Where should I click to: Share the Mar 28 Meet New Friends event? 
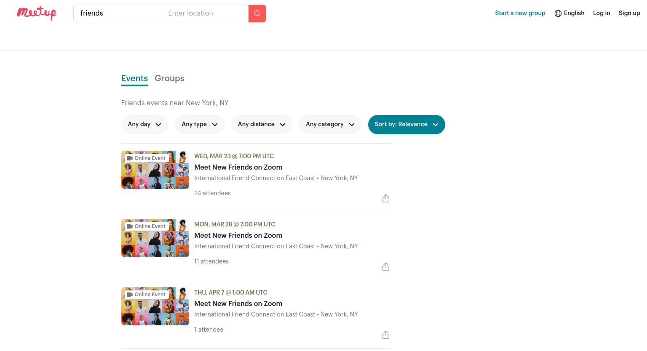386,267
